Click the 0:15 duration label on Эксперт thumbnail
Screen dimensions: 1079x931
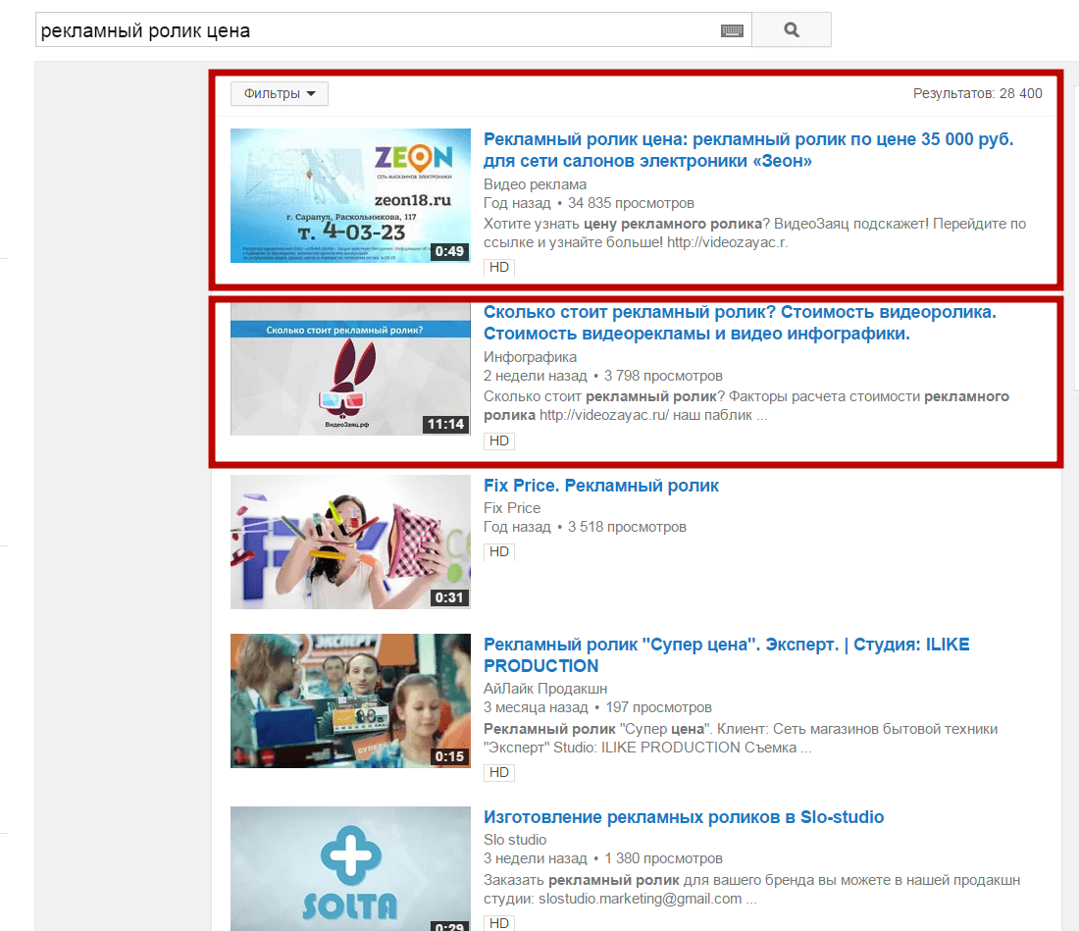click(x=448, y=756)
